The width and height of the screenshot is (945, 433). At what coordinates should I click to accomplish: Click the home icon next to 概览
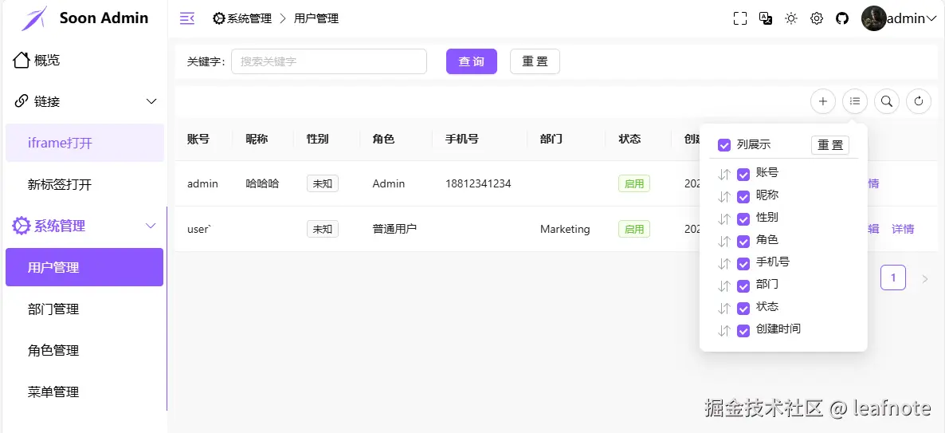pos(22,60)
